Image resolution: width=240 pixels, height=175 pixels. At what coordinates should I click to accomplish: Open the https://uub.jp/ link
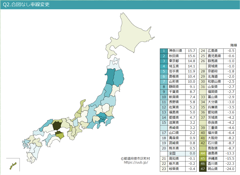pyautogui.click(x=136, y=162)
